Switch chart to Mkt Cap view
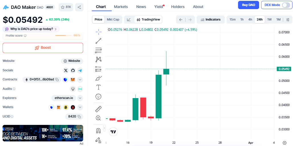Viewport: 293px width, 146px height. point(113,19)
